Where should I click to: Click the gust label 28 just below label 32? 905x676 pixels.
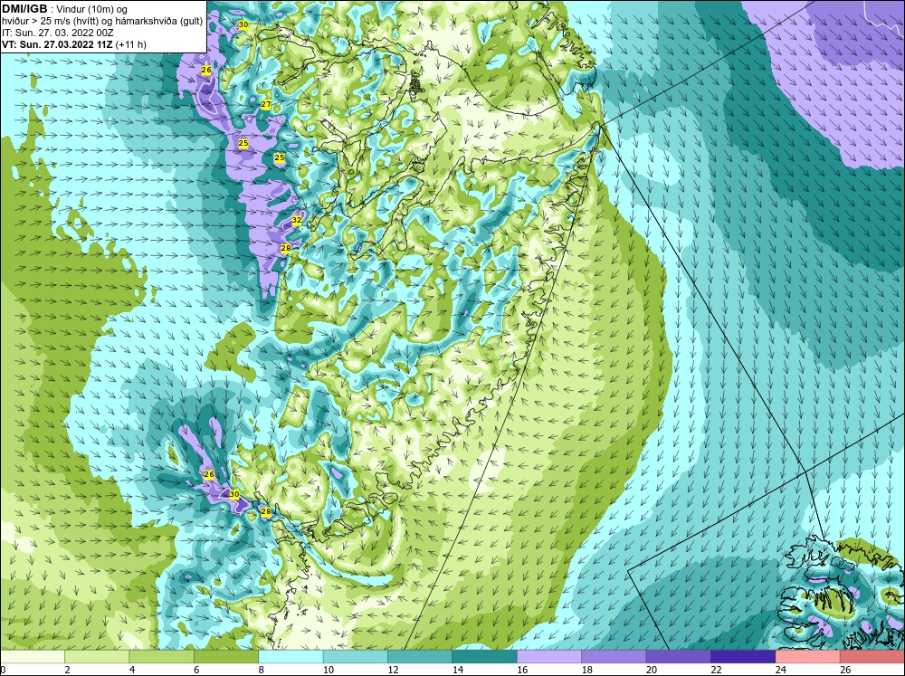point(286,248)
